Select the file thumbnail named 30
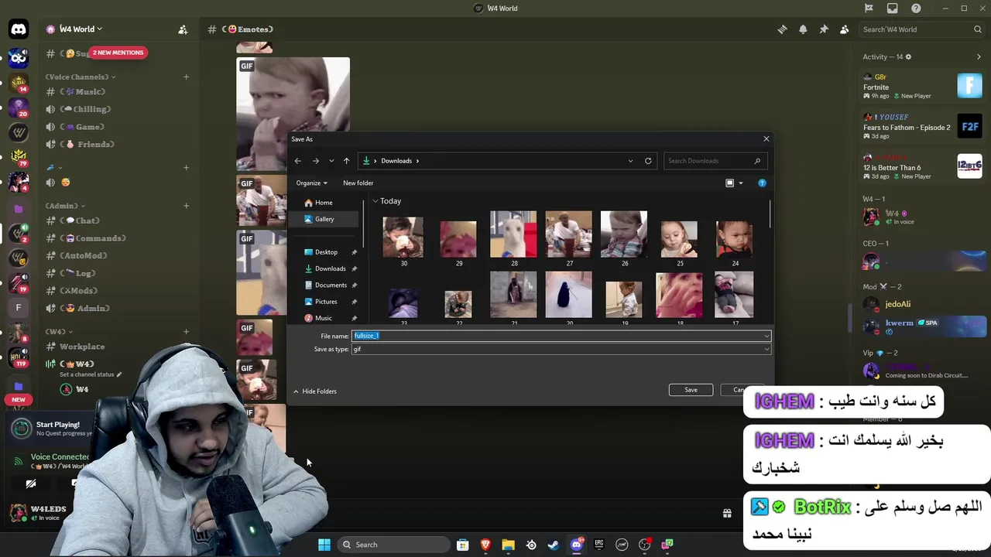 point(403,237)
